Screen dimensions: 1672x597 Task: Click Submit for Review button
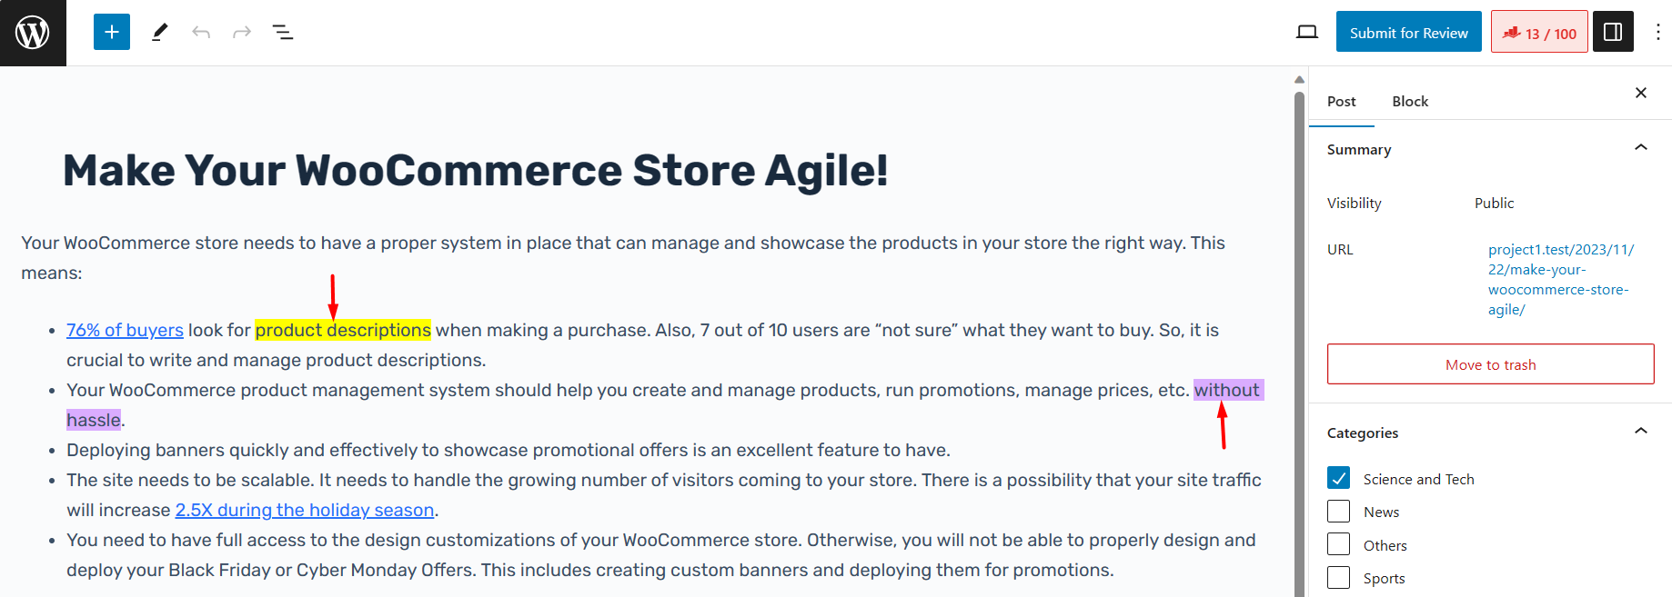pyautogui.click(x=1408, y=33)
